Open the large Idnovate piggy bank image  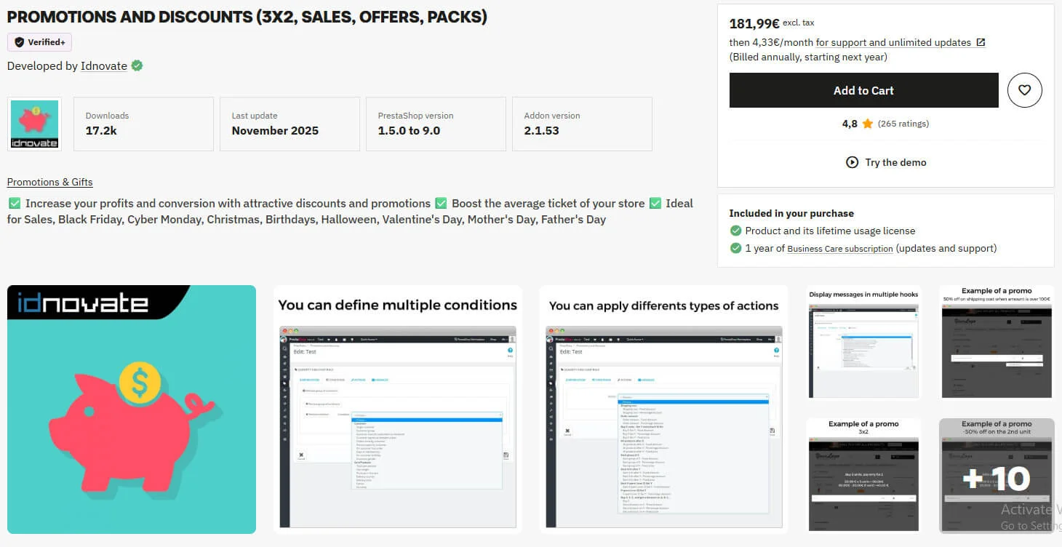[x=132, y=410]
